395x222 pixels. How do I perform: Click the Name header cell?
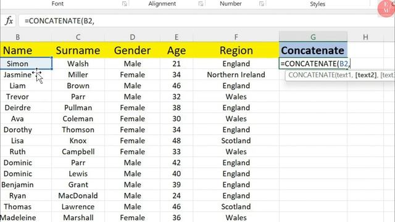(26, 51)
